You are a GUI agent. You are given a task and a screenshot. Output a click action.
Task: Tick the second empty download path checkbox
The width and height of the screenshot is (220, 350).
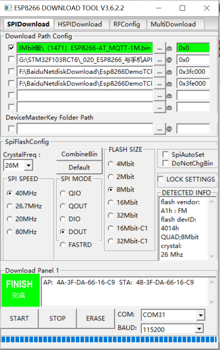11,107
